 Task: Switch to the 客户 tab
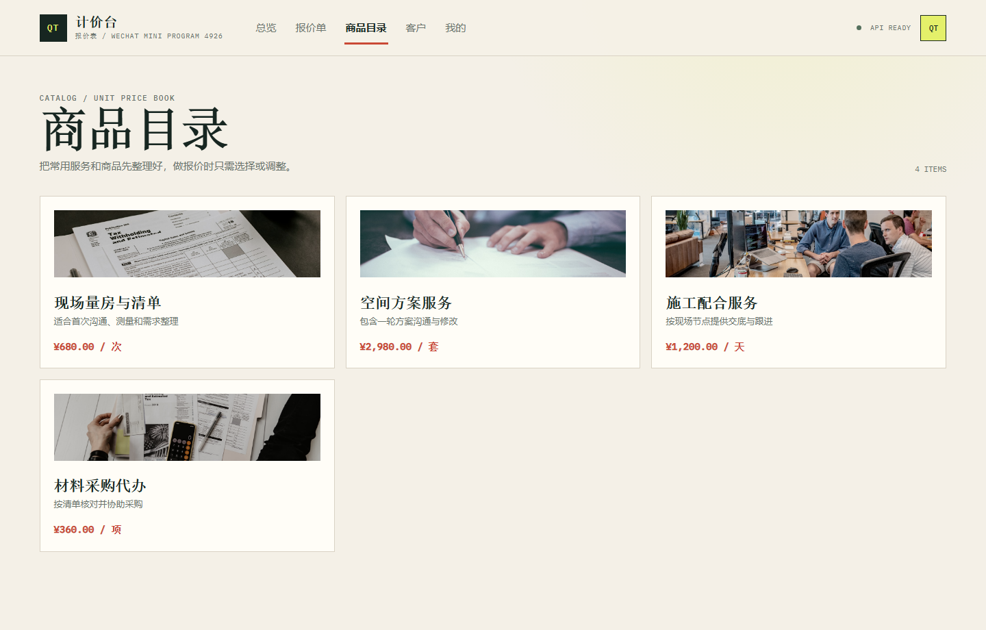(416, 28)
